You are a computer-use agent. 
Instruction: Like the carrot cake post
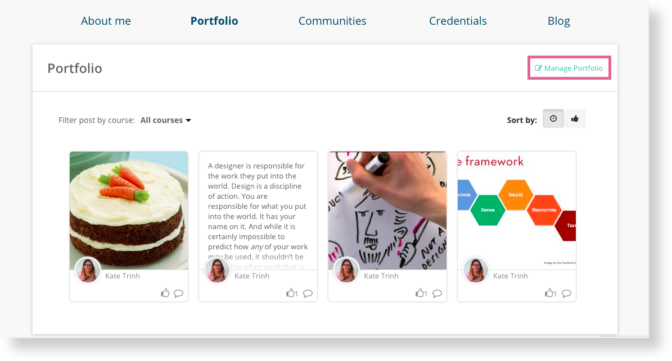(x=165, y=293)
